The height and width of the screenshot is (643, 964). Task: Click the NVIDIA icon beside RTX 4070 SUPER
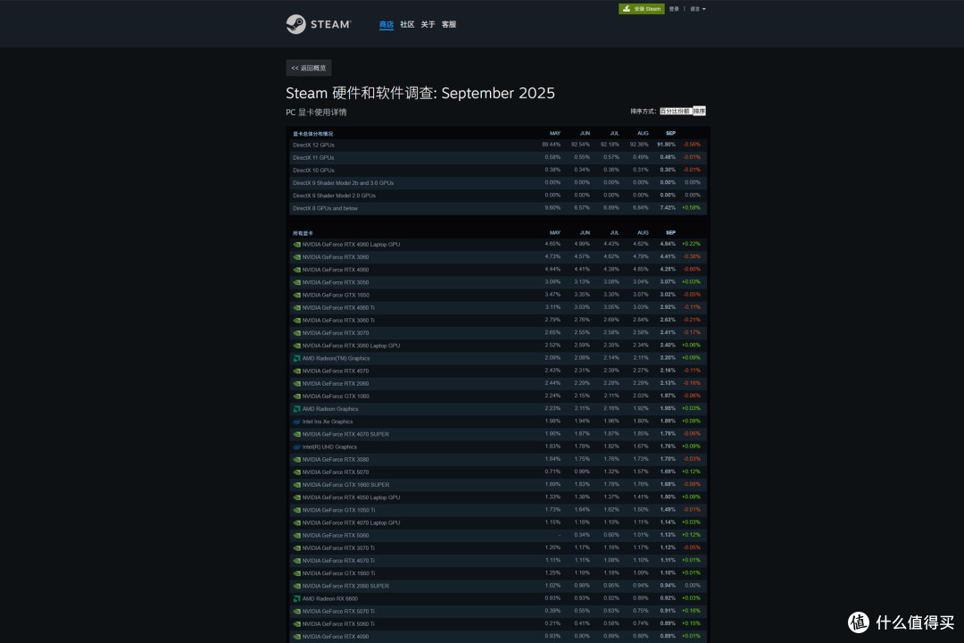coord(297,434)
